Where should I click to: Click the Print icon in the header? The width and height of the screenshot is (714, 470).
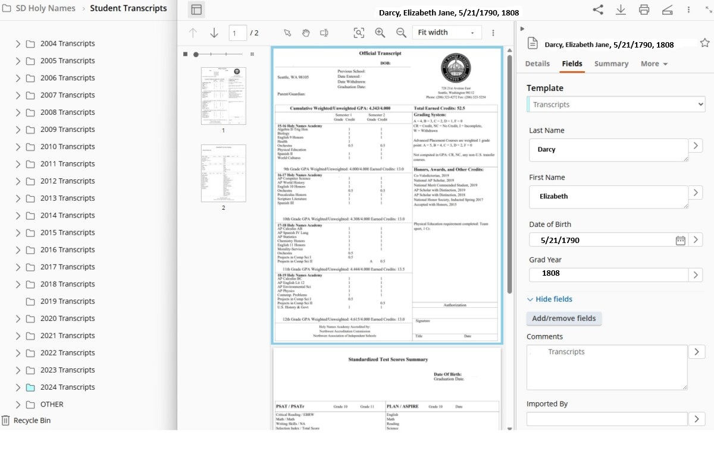pyautogui.click(x=644, y=10)
